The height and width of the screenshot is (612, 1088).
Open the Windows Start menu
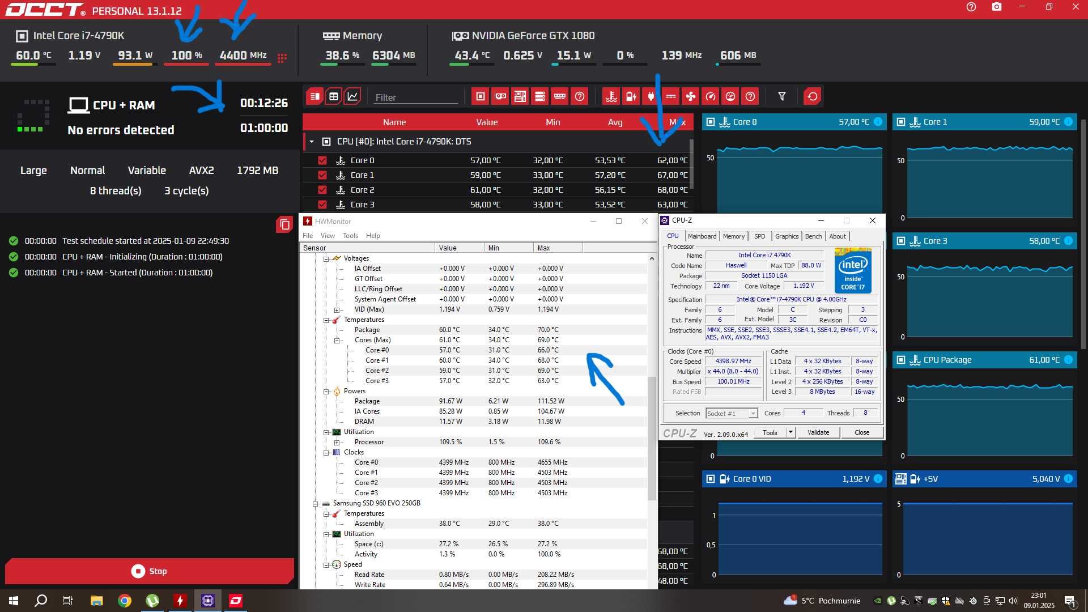(x=14, y=601)
